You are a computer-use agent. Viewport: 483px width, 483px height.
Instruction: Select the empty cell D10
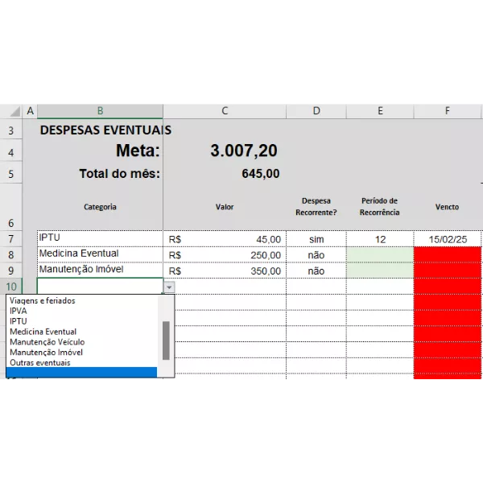[316, 286]
